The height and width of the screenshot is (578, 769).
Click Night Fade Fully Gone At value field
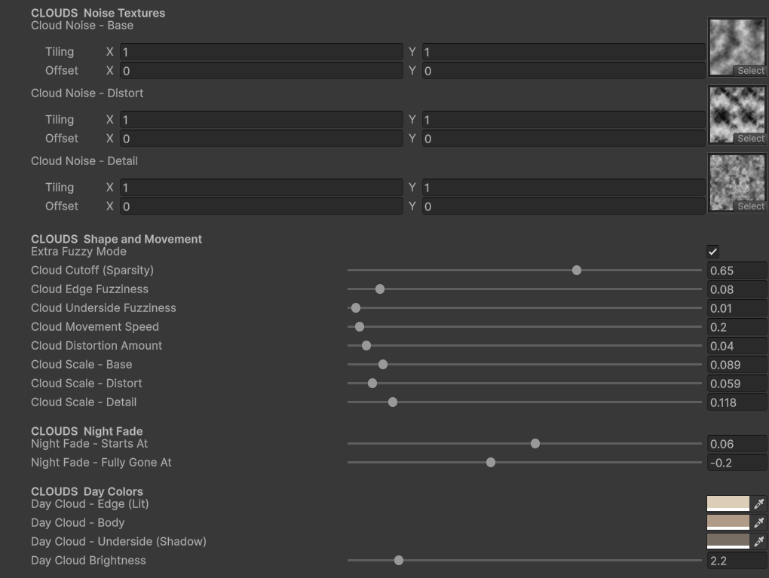pyautogui.click(x=737, y=462)
